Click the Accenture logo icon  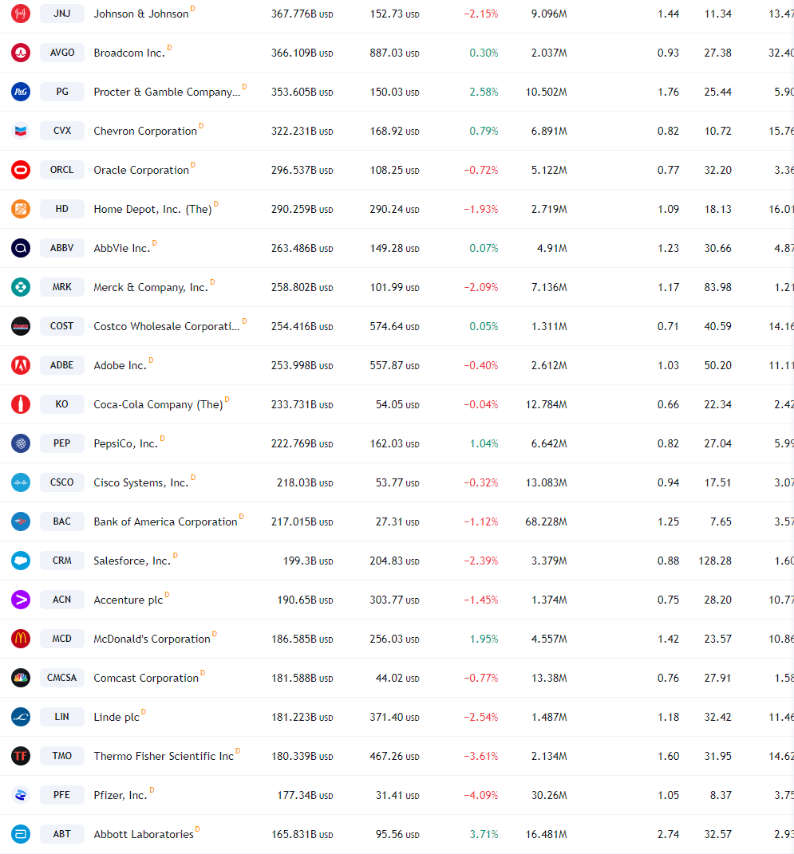(21, 600)
